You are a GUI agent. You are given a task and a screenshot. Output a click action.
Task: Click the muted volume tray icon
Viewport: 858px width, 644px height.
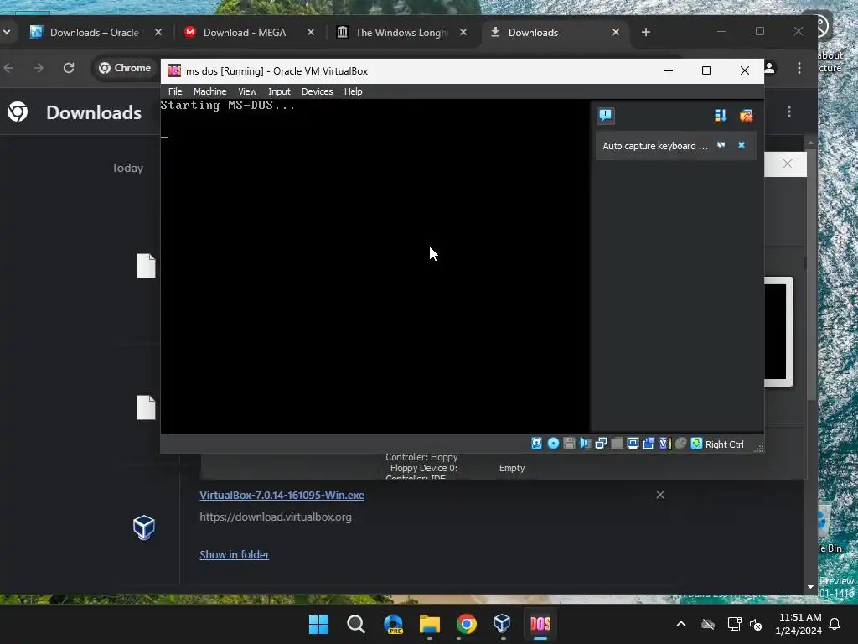[756, 624]
